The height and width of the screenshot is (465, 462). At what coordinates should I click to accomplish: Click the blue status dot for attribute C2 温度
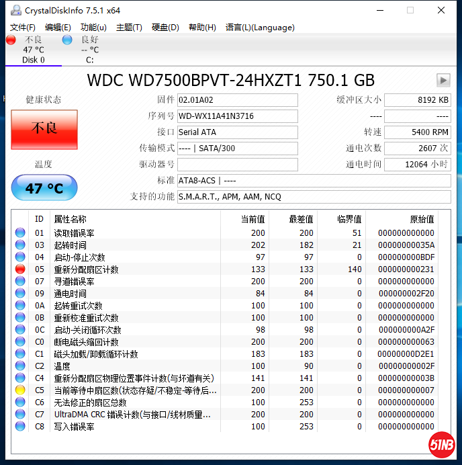[20, 366]
